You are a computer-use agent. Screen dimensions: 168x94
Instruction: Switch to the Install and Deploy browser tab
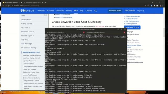(x=33, y=3)
